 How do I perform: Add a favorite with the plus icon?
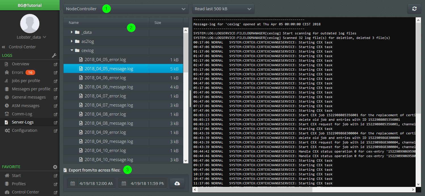[x=55, y=167]
